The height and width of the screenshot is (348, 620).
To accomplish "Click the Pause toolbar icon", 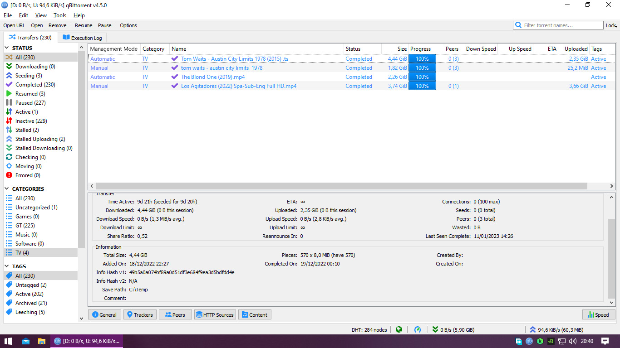I will (104, 25).
